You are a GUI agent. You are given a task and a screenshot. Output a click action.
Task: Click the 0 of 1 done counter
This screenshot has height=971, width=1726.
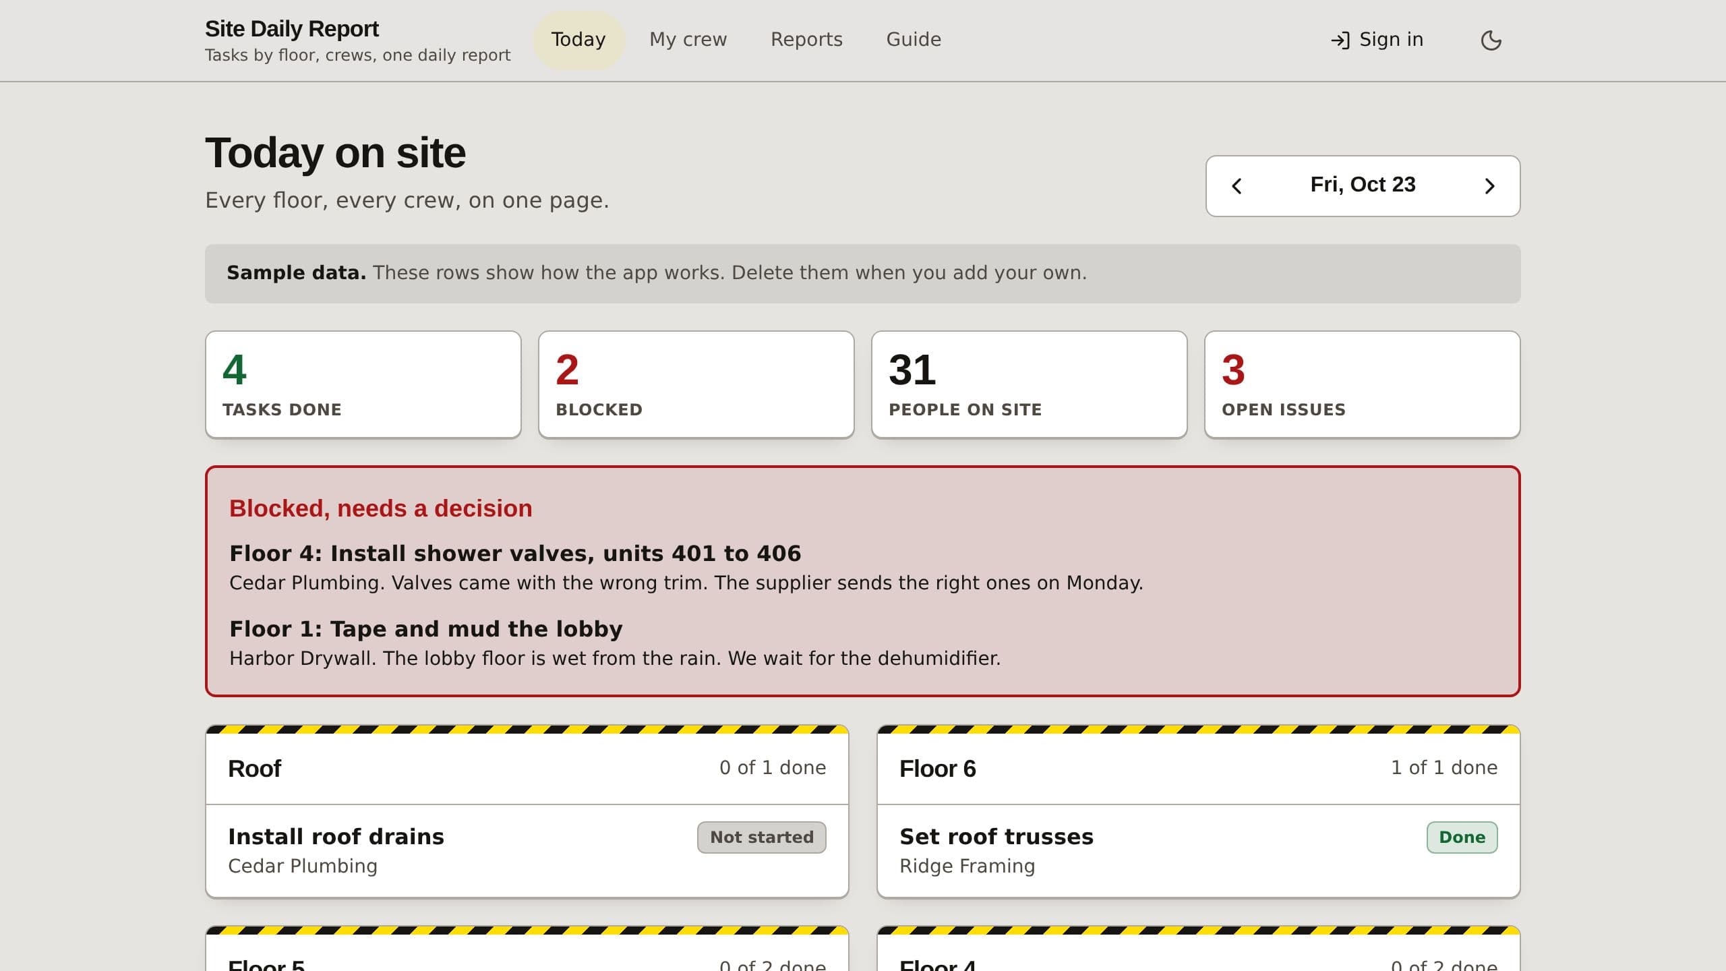773,768
